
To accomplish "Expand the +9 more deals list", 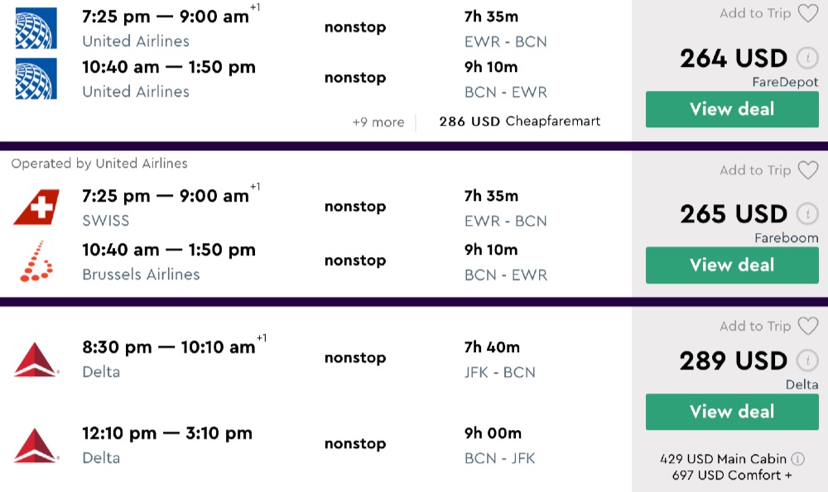I will click(378, 122).
